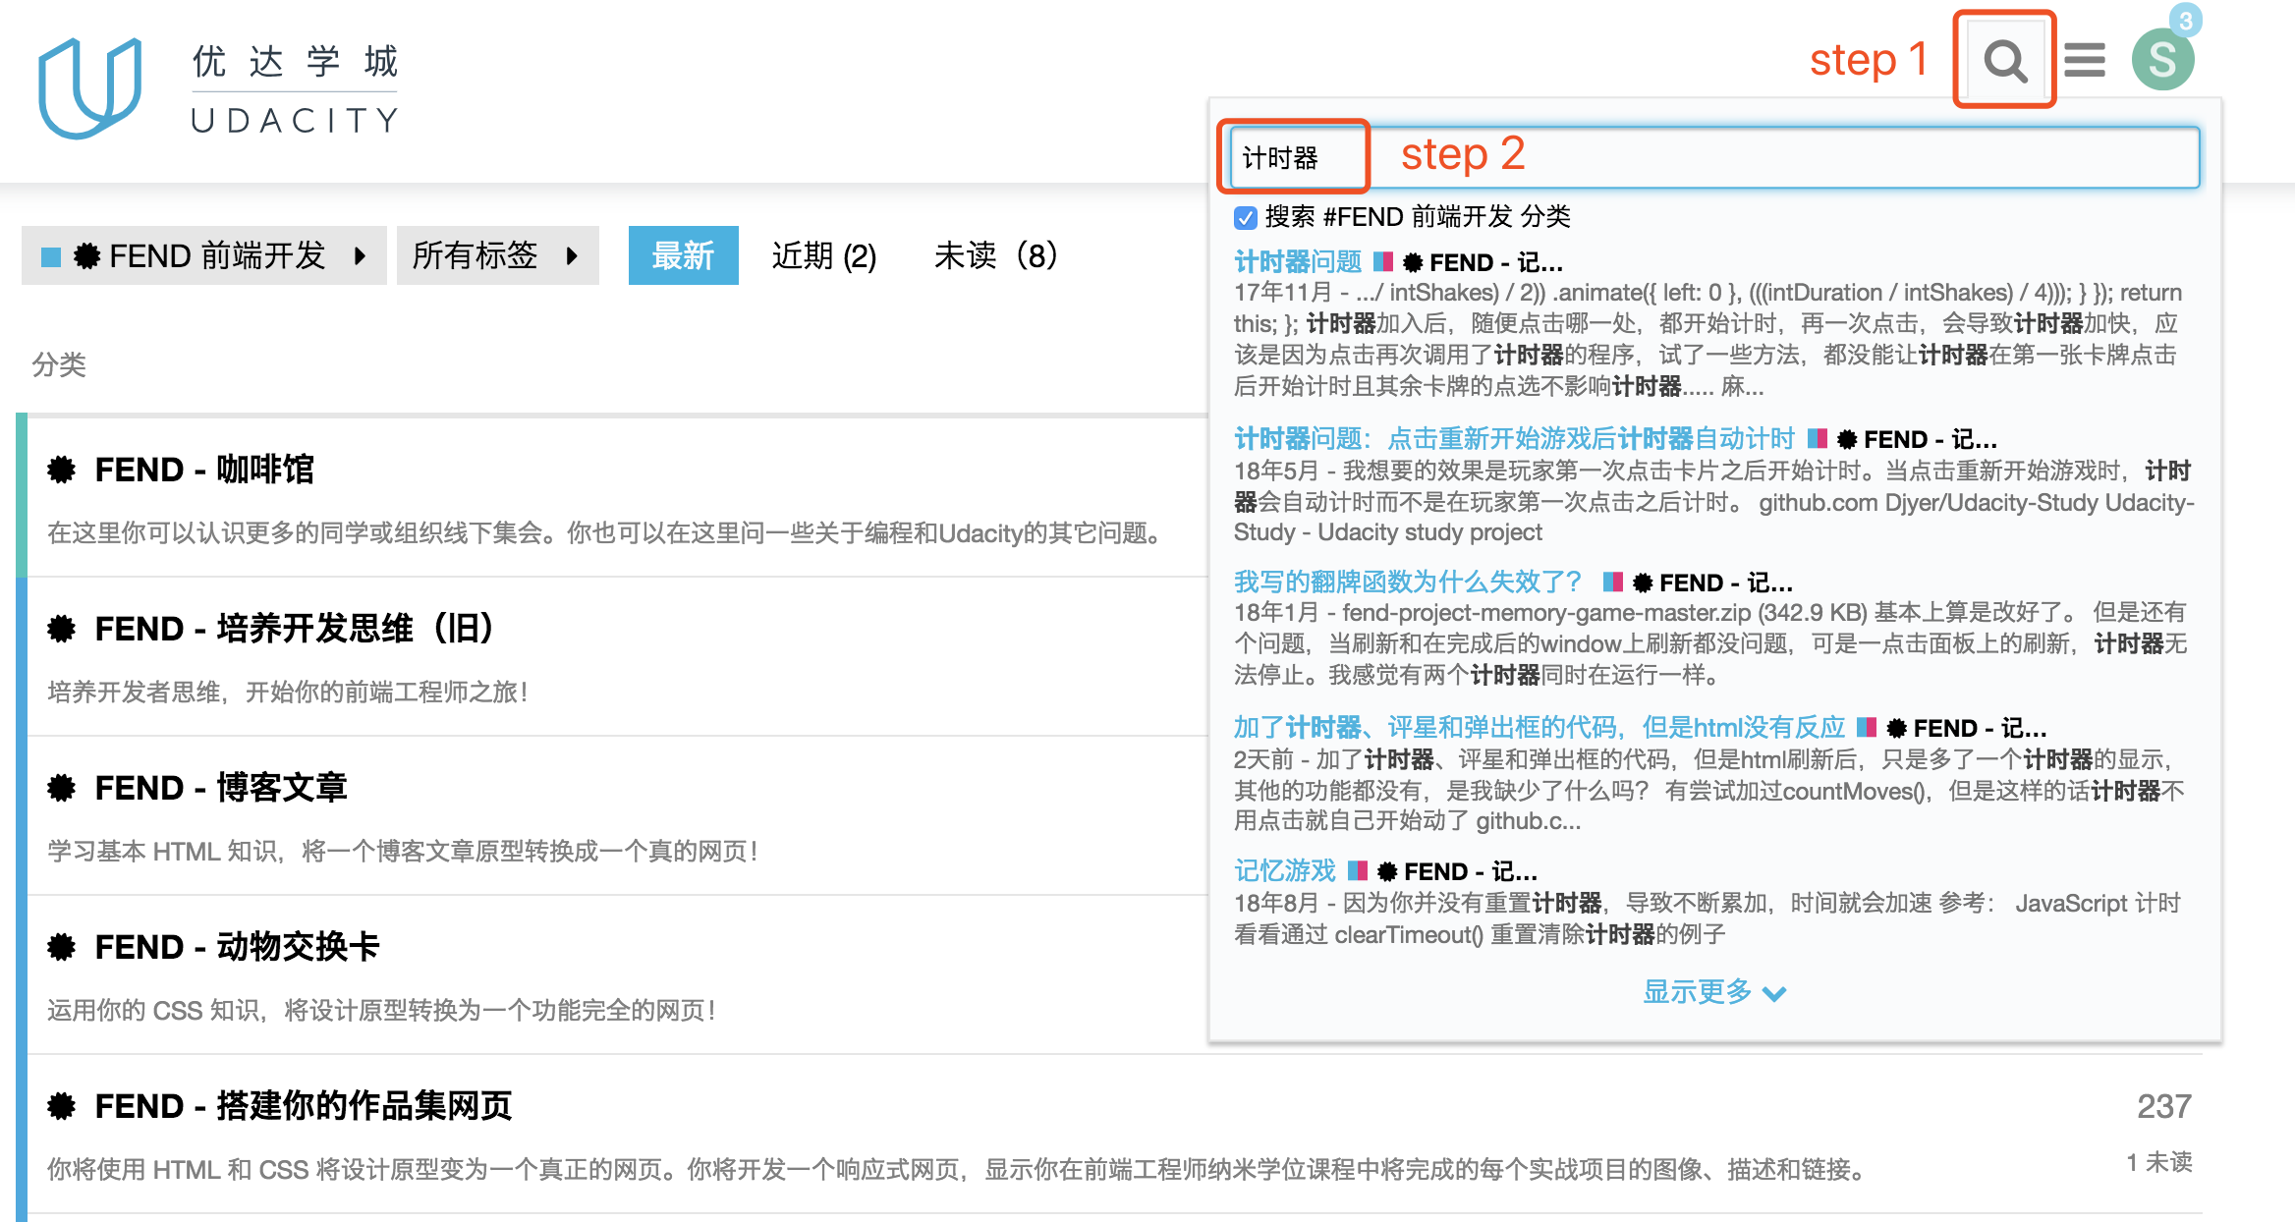Open 我写的翻牌函数为什么失效了 result
2295x1222 pixels.
click(x=1407, y=582)
